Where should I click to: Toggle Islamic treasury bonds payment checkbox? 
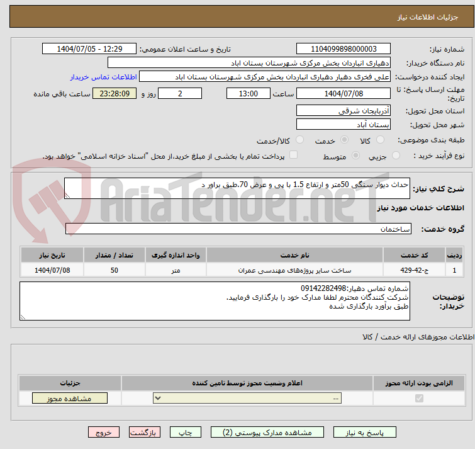[x=293, y=155]
